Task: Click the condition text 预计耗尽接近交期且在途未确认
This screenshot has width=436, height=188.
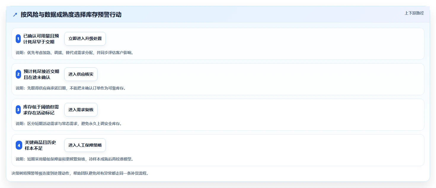Action: [x=41, y=74]
